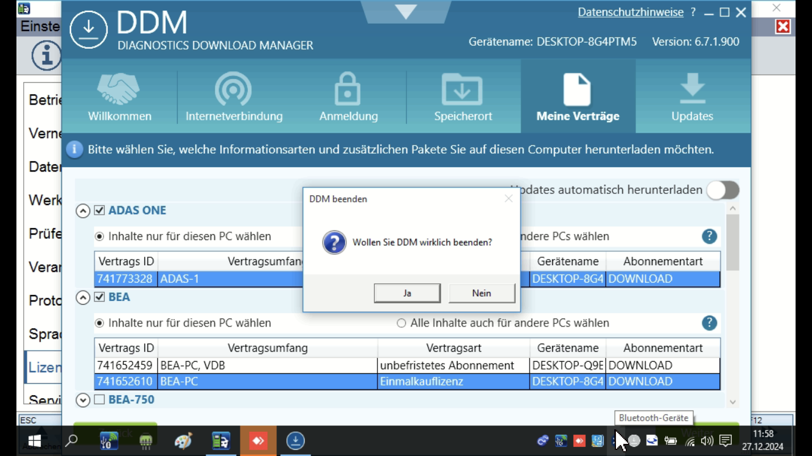Check the BEA-750 checkbox

(100, 399)
